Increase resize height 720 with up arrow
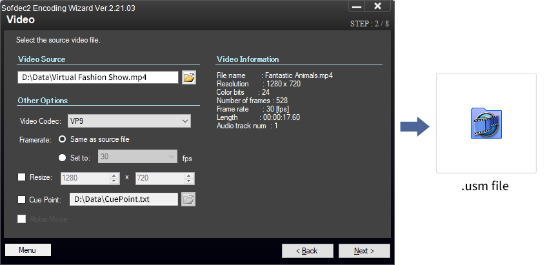547x265 pixels. click(x=189, y=175)
